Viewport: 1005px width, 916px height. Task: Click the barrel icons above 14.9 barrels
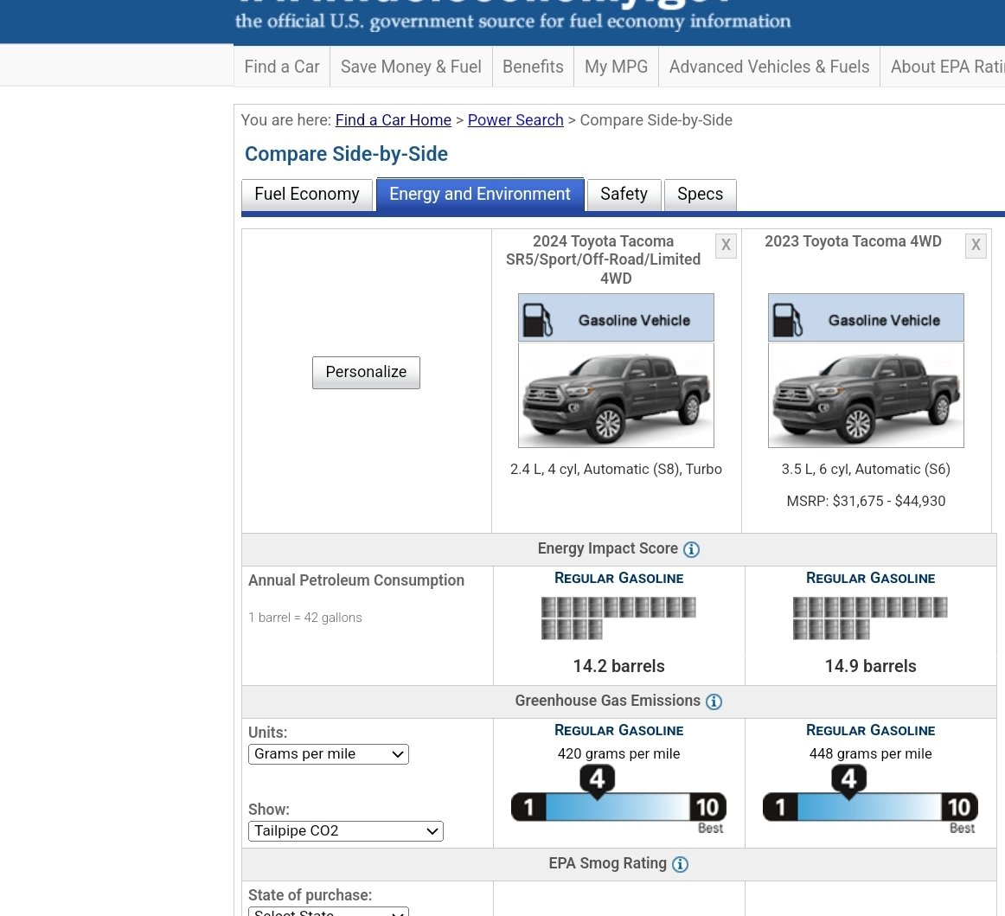pyautogui.click(x=870, y=618)
